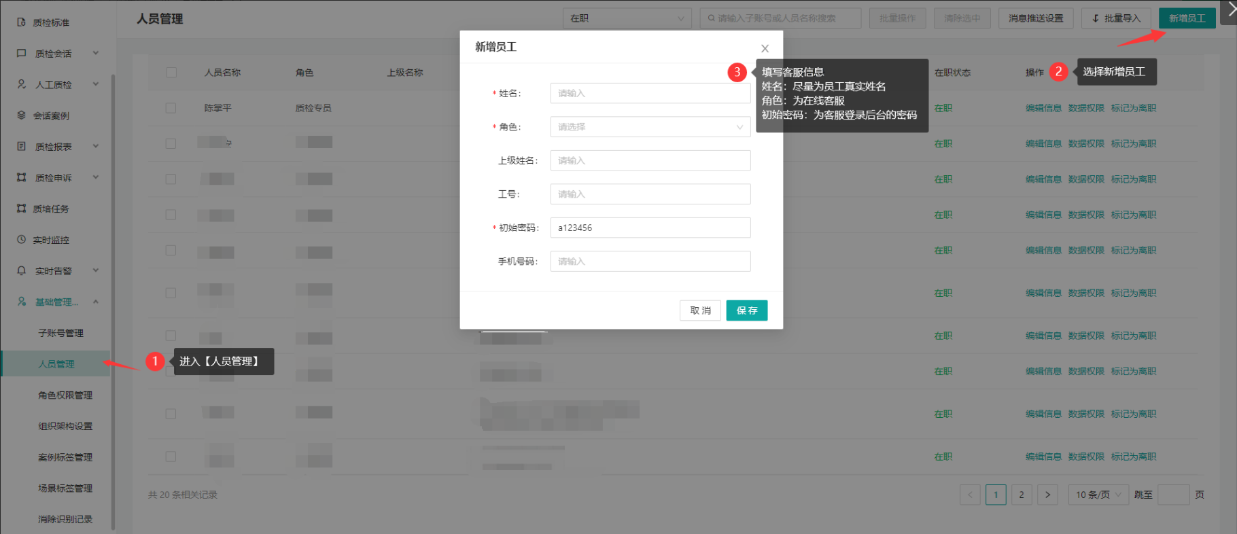Click the 人员名称 column header
This screenshot has height=534, width=1237.
[223, 73]
